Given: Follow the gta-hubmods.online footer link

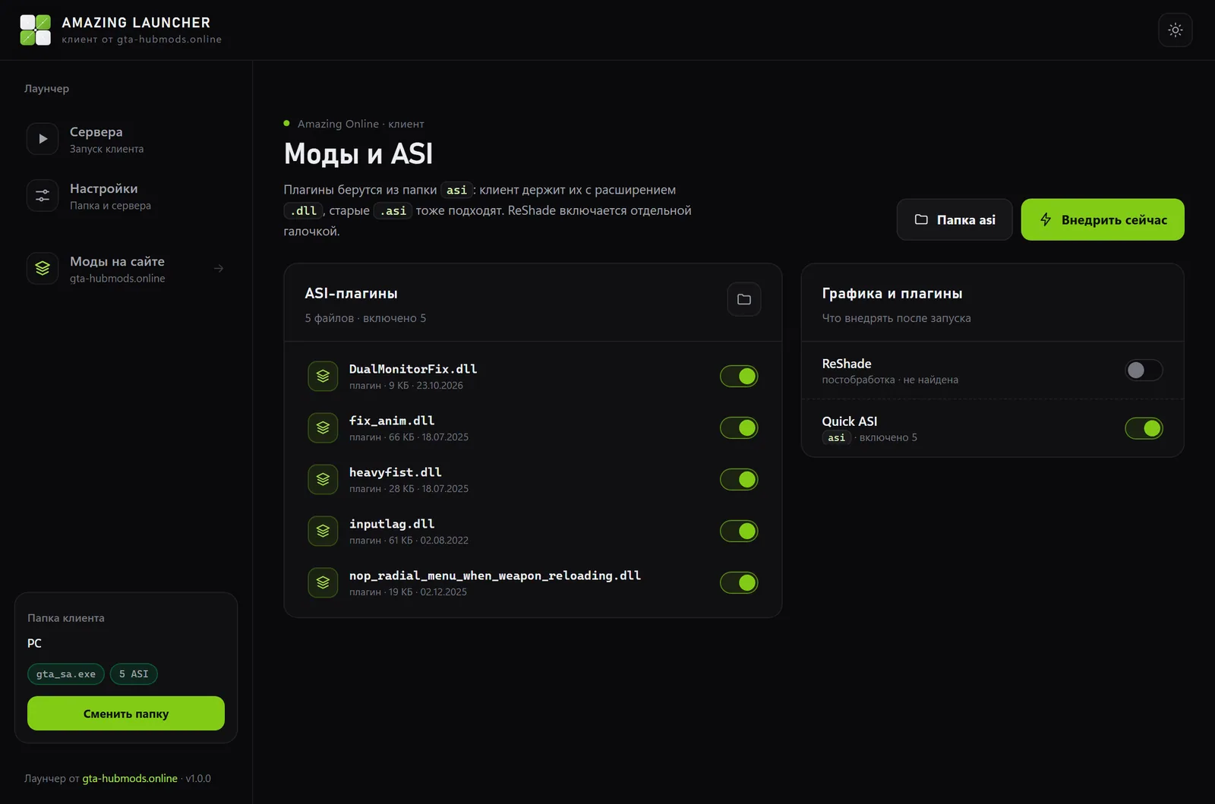Looking at the screenshot, I should pyautogui.click(x=130, y=778).
